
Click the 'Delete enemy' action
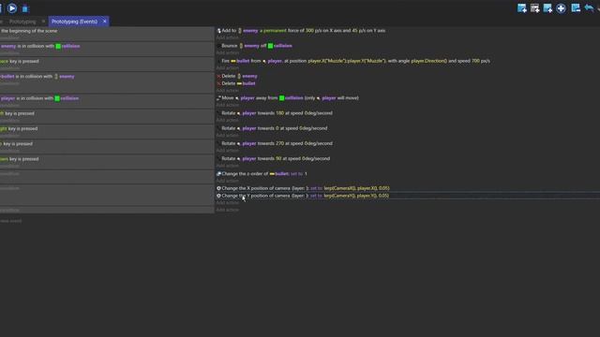pos(237,76)
